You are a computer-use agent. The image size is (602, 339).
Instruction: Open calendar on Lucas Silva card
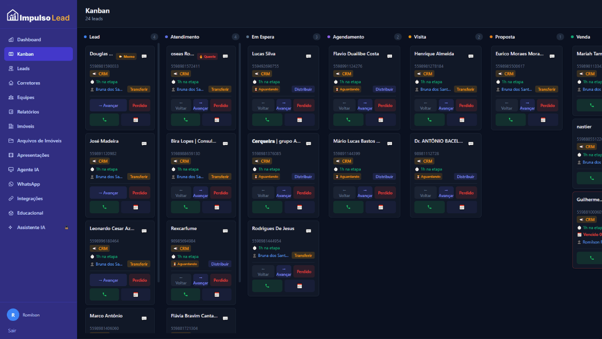pos(300,119)
